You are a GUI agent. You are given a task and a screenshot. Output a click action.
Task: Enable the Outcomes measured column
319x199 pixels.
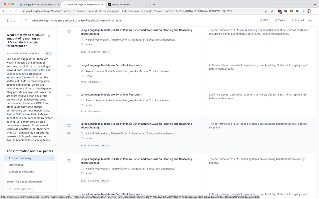[x=21, y=172]
